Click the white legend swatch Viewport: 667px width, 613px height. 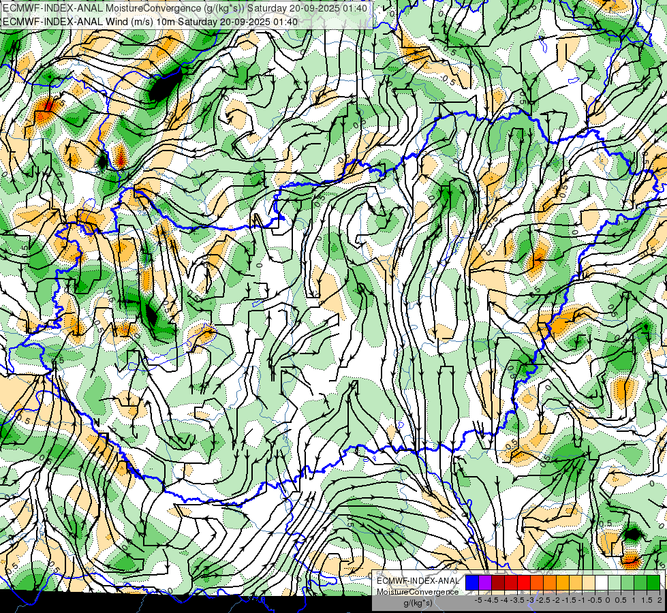602,582
